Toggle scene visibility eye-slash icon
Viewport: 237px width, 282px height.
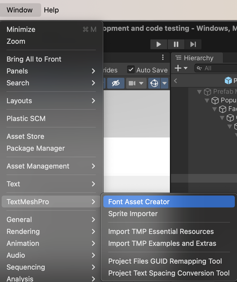(116, 83)
